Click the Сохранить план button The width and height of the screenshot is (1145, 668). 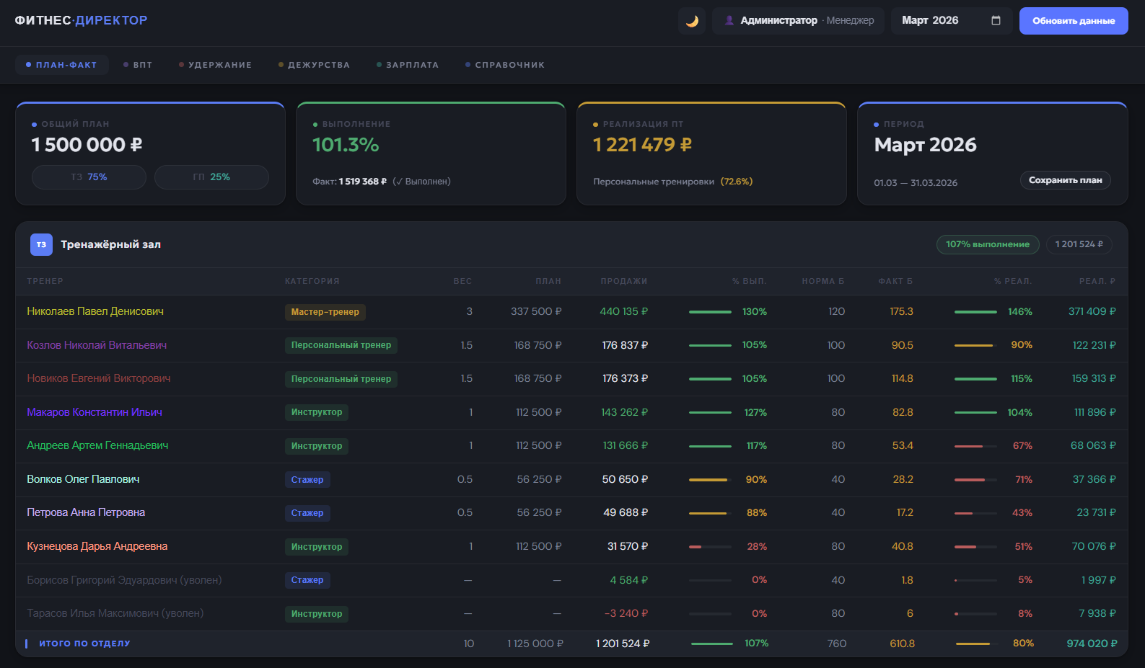(x=1065, y=180)
